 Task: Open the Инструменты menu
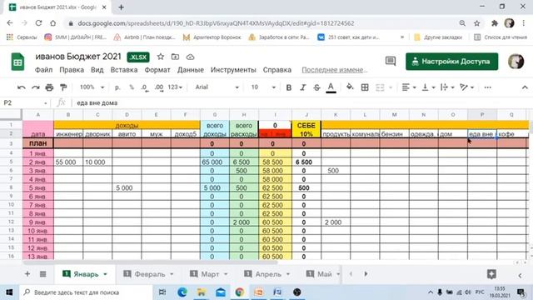233,70
